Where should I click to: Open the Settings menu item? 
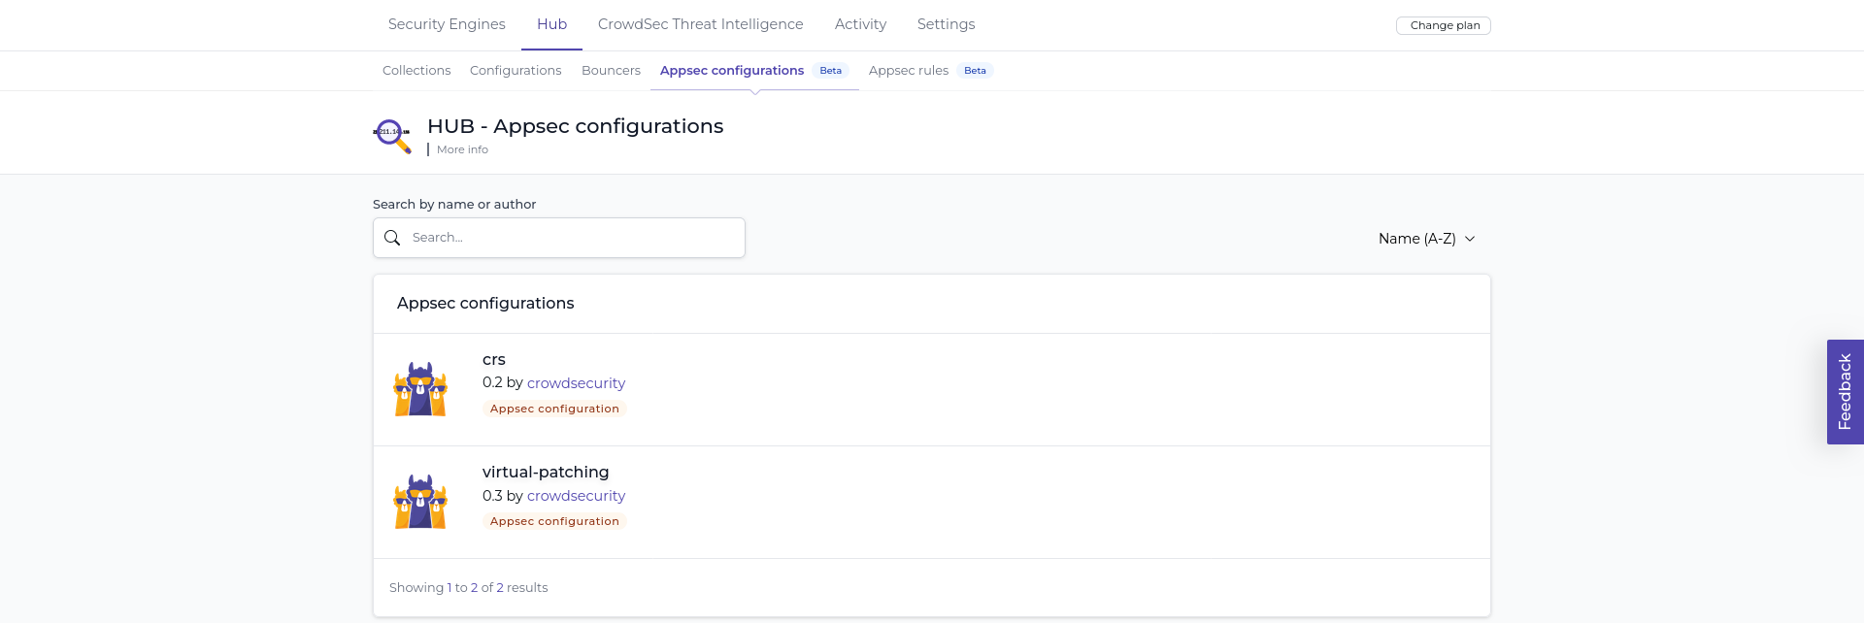946,24
